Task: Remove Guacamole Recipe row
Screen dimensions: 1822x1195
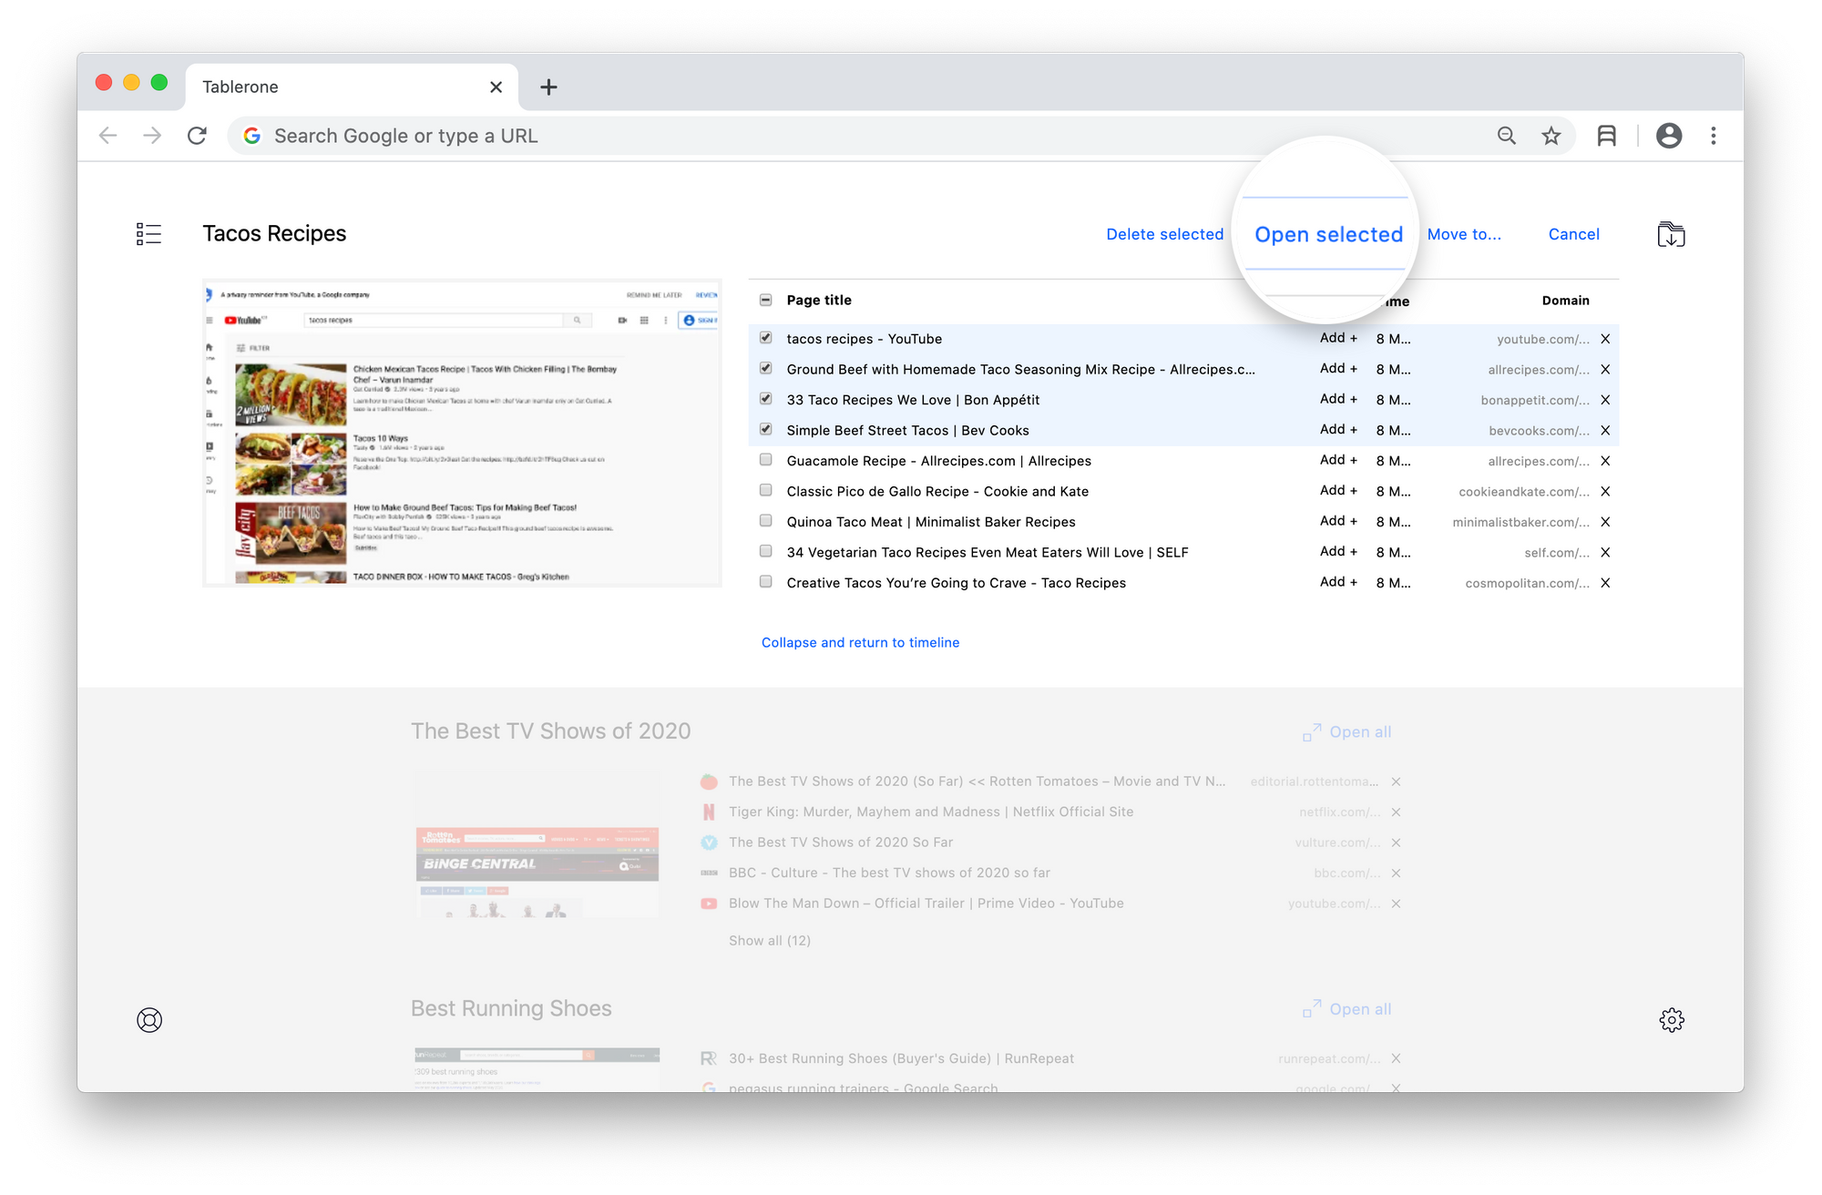Action: (x=1605, y=461)
